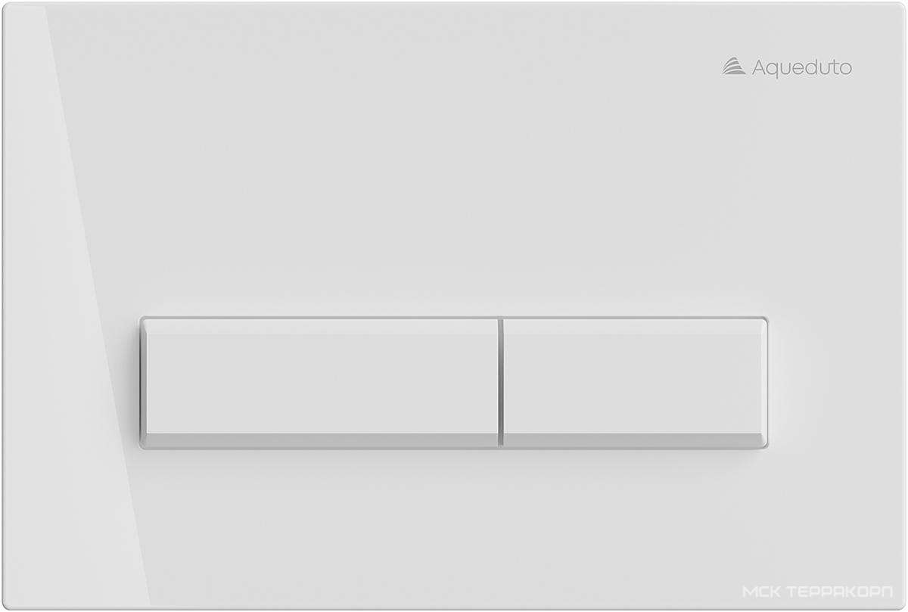The image size is (908, 612).
Task: Click the Aqueduto brand name text
Action: pos(801,68)
